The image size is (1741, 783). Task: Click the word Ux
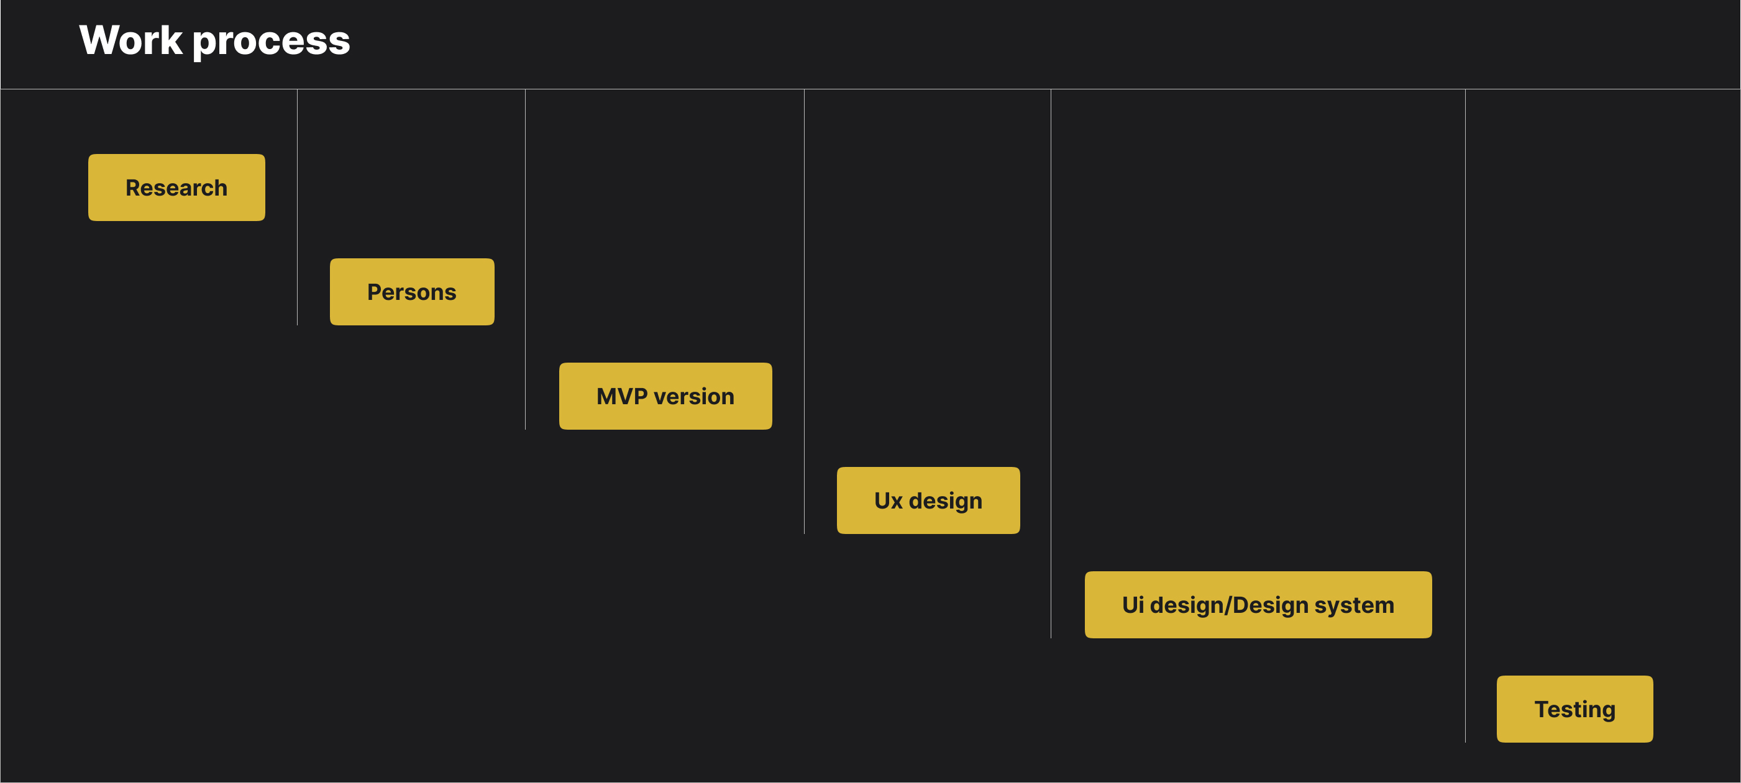click(888, 500)
